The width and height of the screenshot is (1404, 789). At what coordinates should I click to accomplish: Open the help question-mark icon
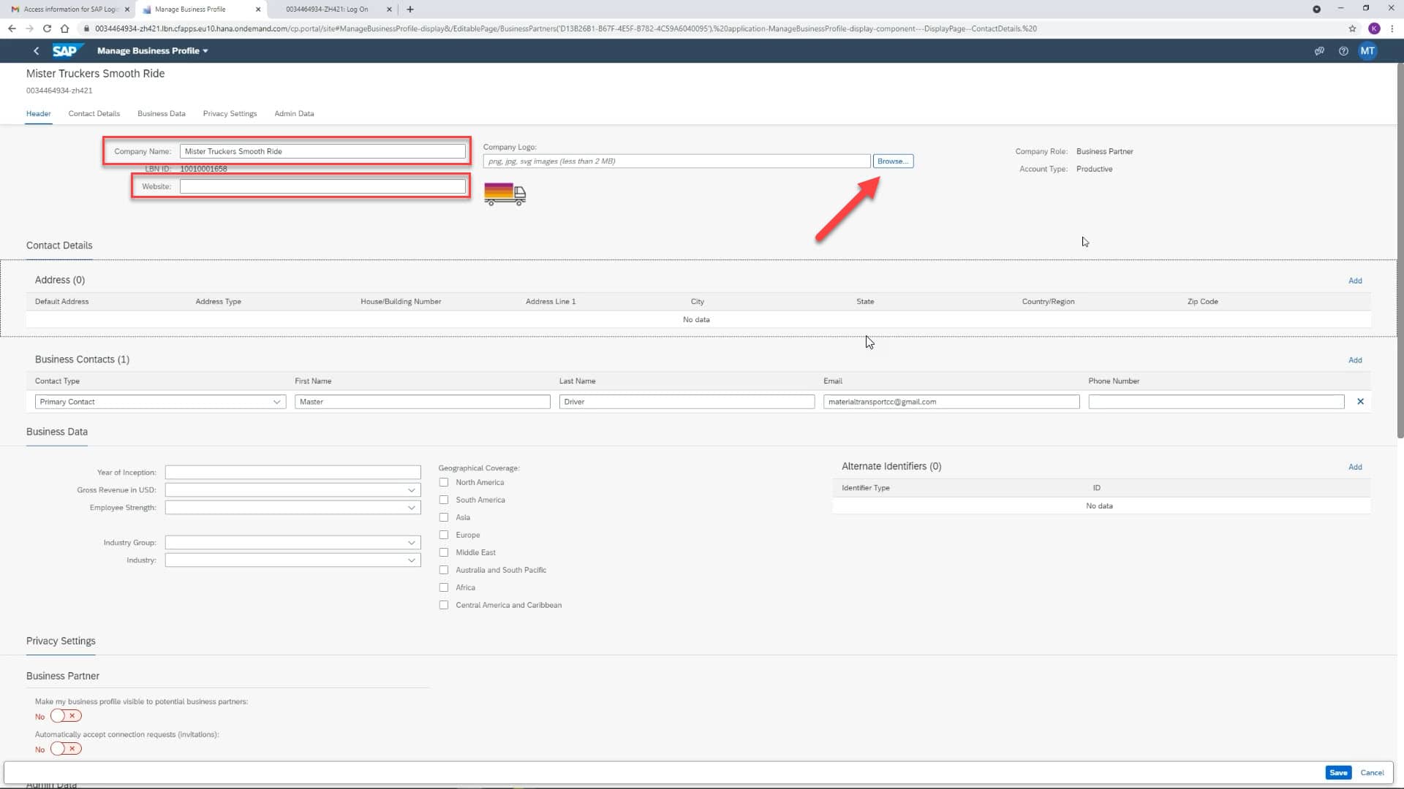pos(1343,51)
